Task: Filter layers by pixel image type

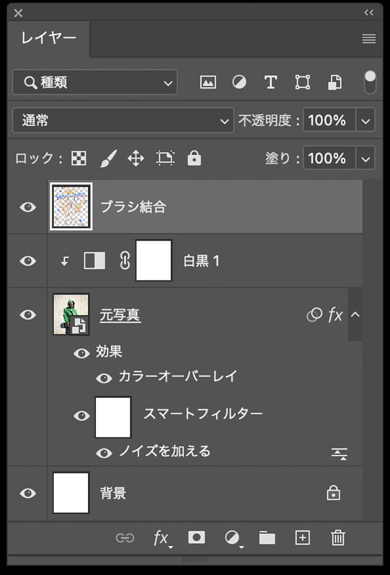Action: [208, 82]
